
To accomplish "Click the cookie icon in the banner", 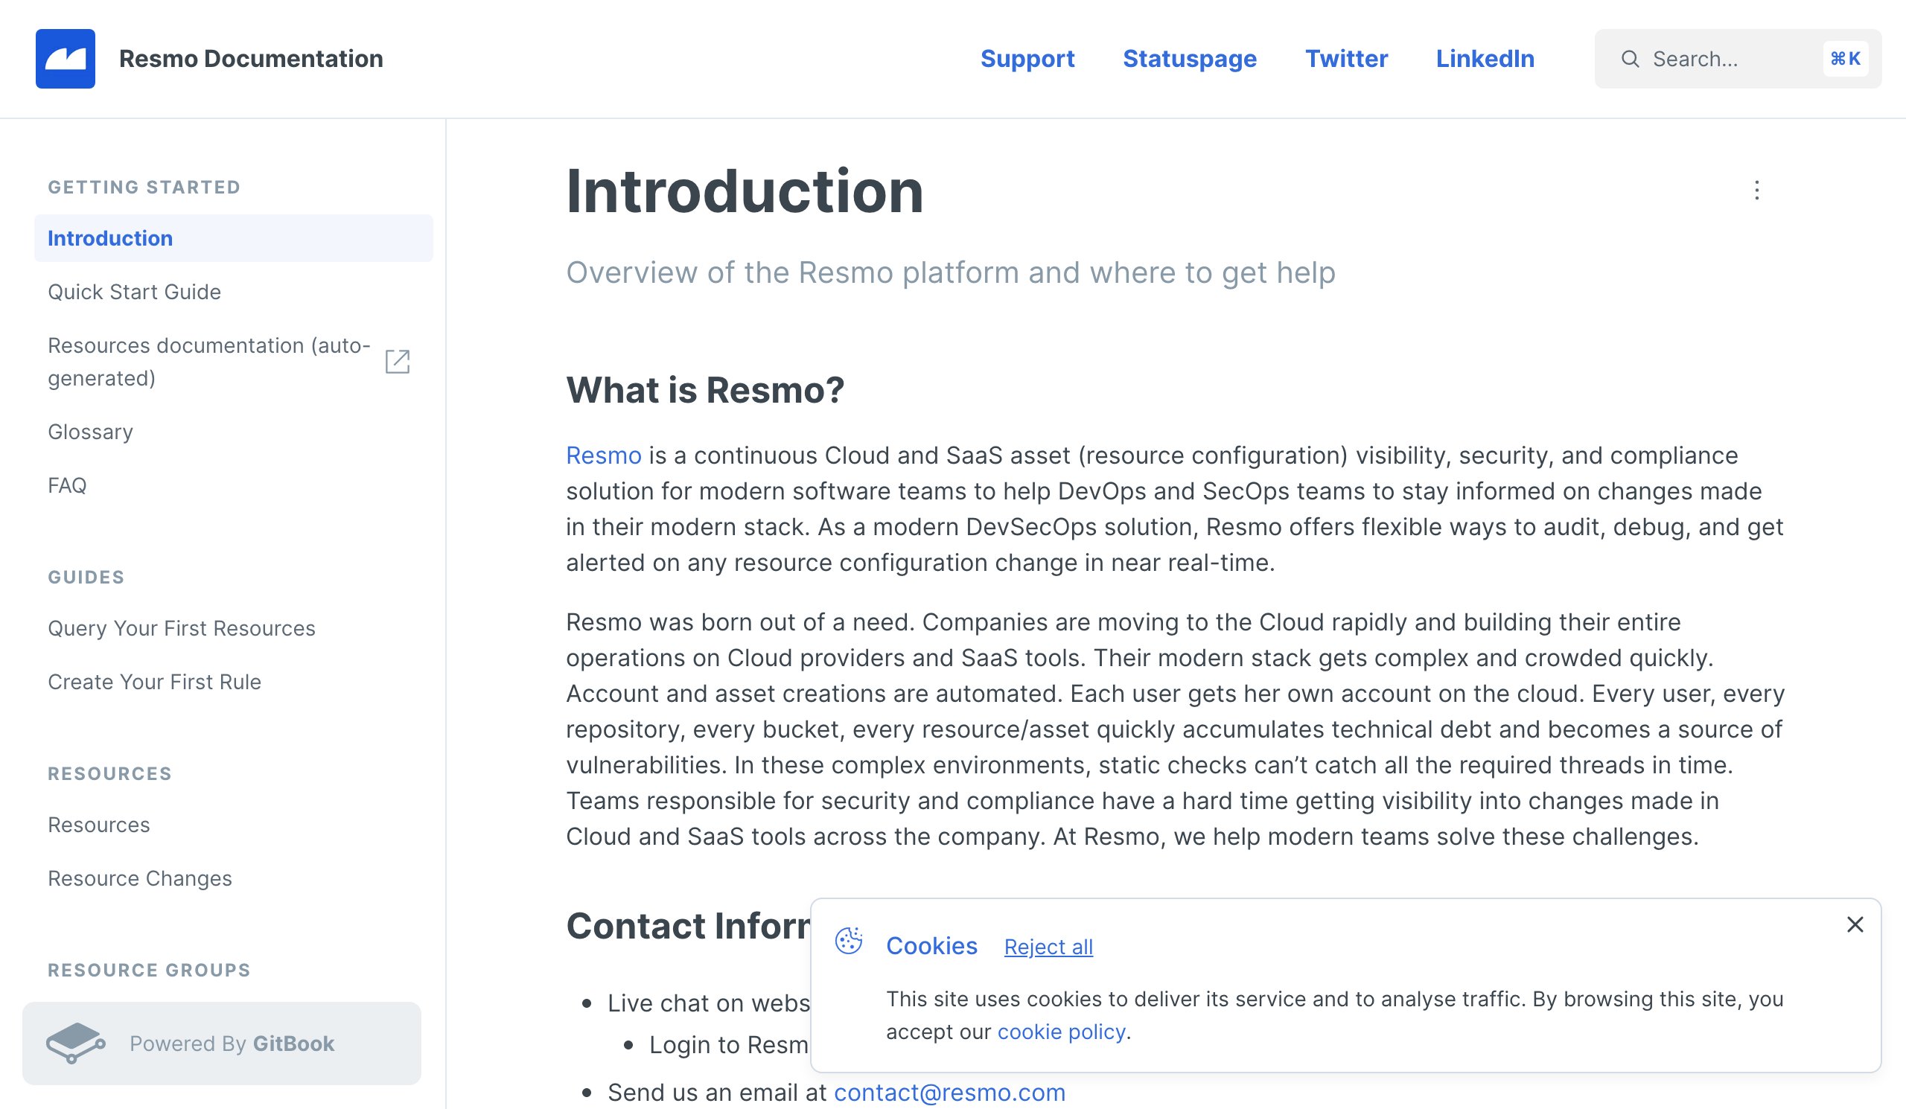I will [849, 942].
